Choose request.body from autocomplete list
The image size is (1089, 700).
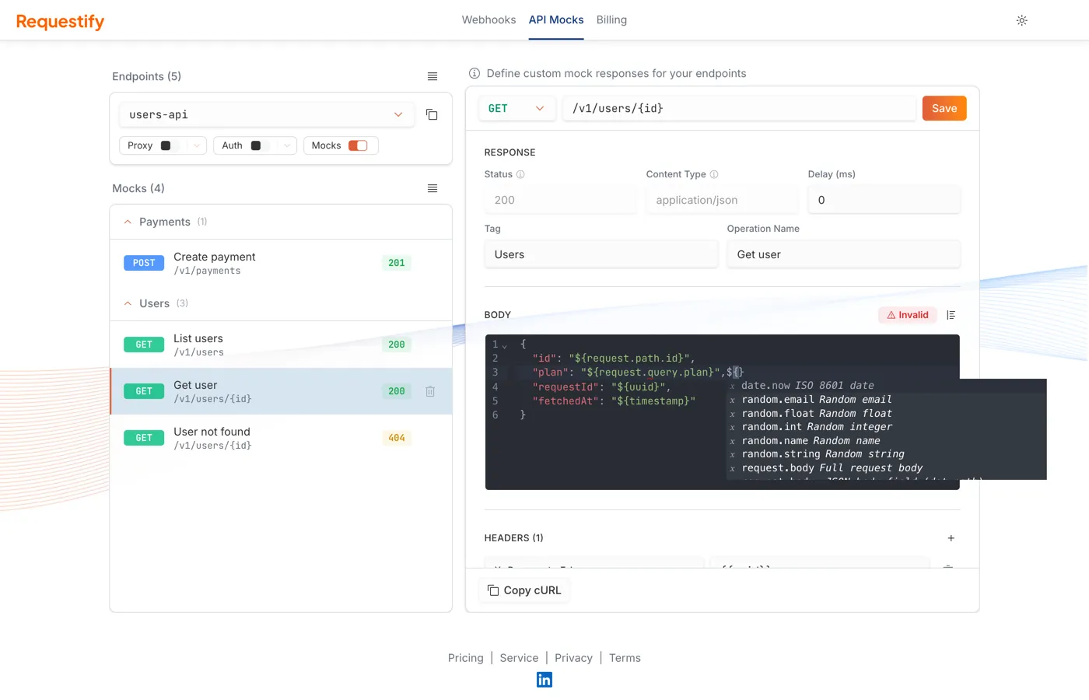pyautogui.click(x=887, y=468)
